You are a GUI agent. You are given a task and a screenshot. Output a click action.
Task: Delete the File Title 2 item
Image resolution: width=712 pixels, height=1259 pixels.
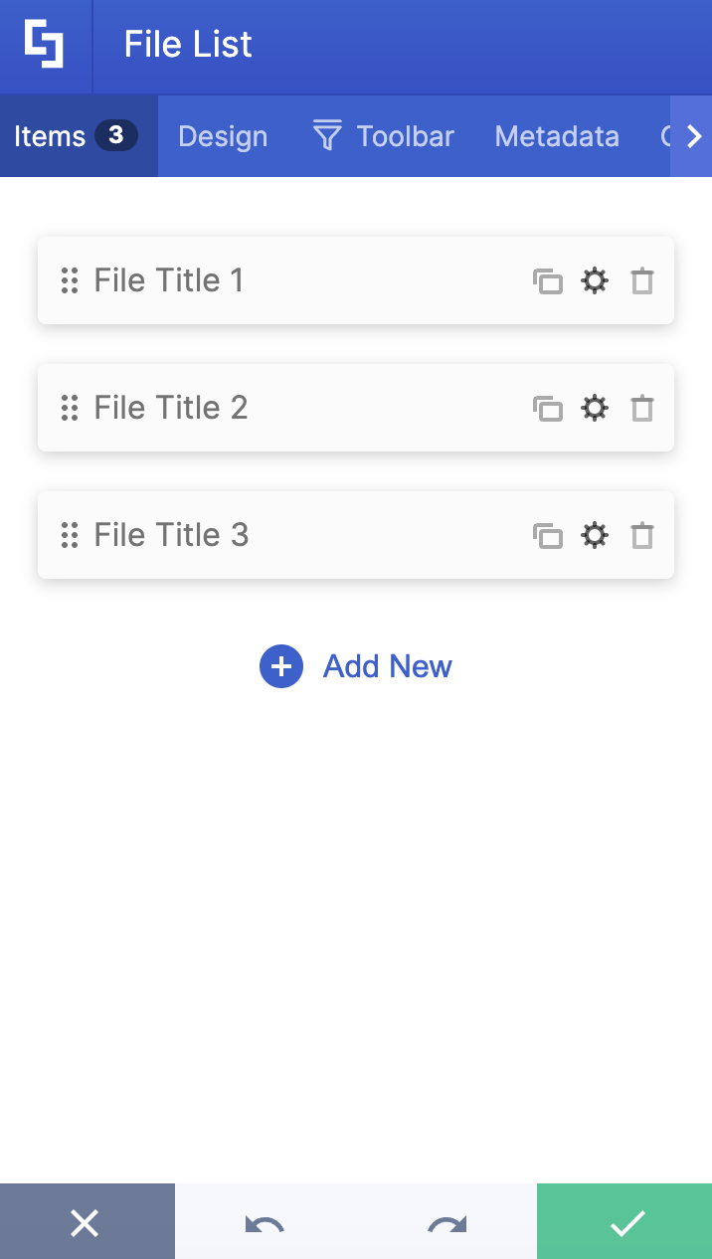[x=641, y=408]
